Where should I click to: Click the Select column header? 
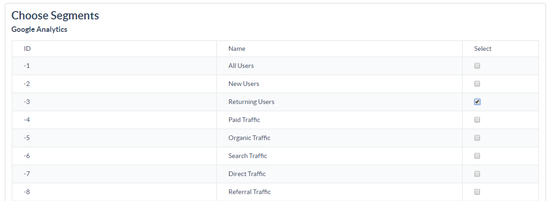tap(483, 49)
